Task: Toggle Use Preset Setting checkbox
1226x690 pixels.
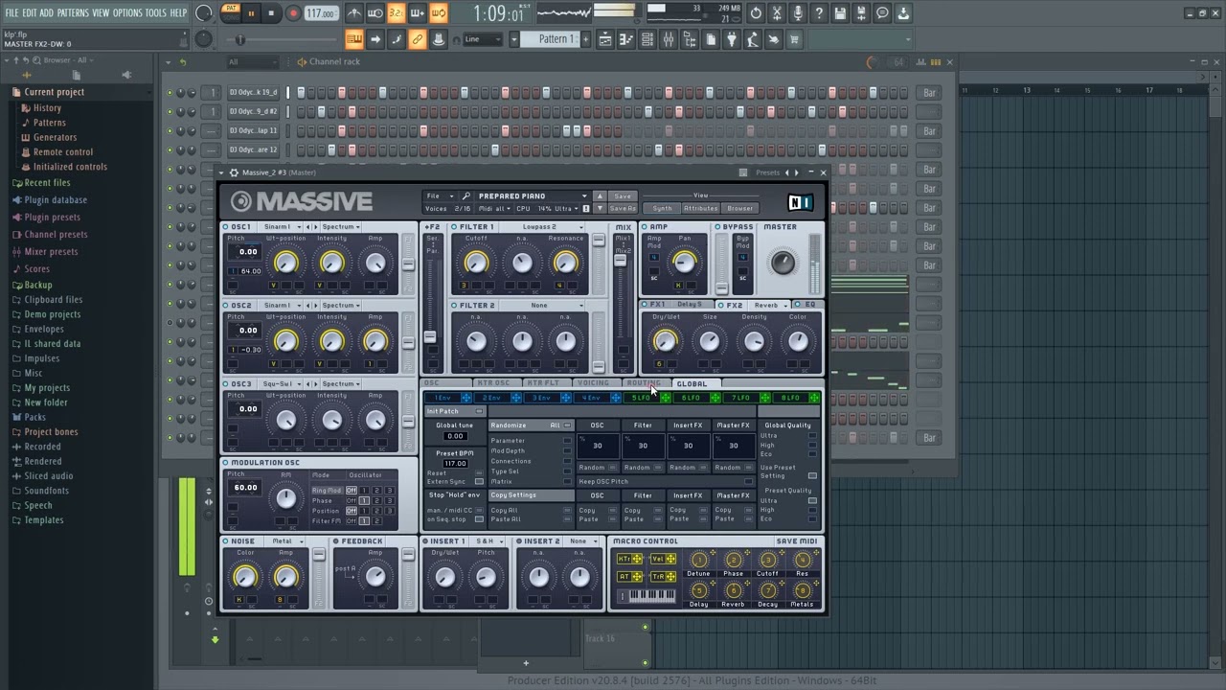Action: [x=812, y=475]
